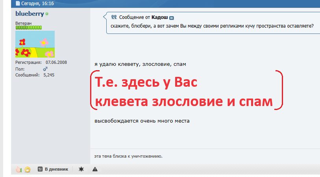Open blueberry's flower avatar image
The width and height of the screenshot is (320, 177).
pyautogui.click(x=35, y=44)
